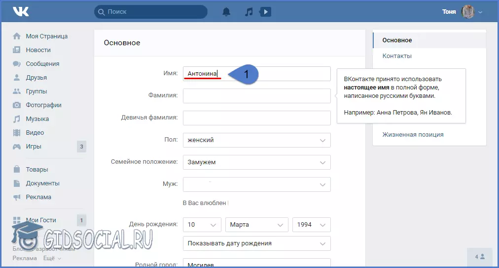This screenshot has height=268, width=499.
Task: Click the Groups people icon in sidebar
Action: point(17,91)
